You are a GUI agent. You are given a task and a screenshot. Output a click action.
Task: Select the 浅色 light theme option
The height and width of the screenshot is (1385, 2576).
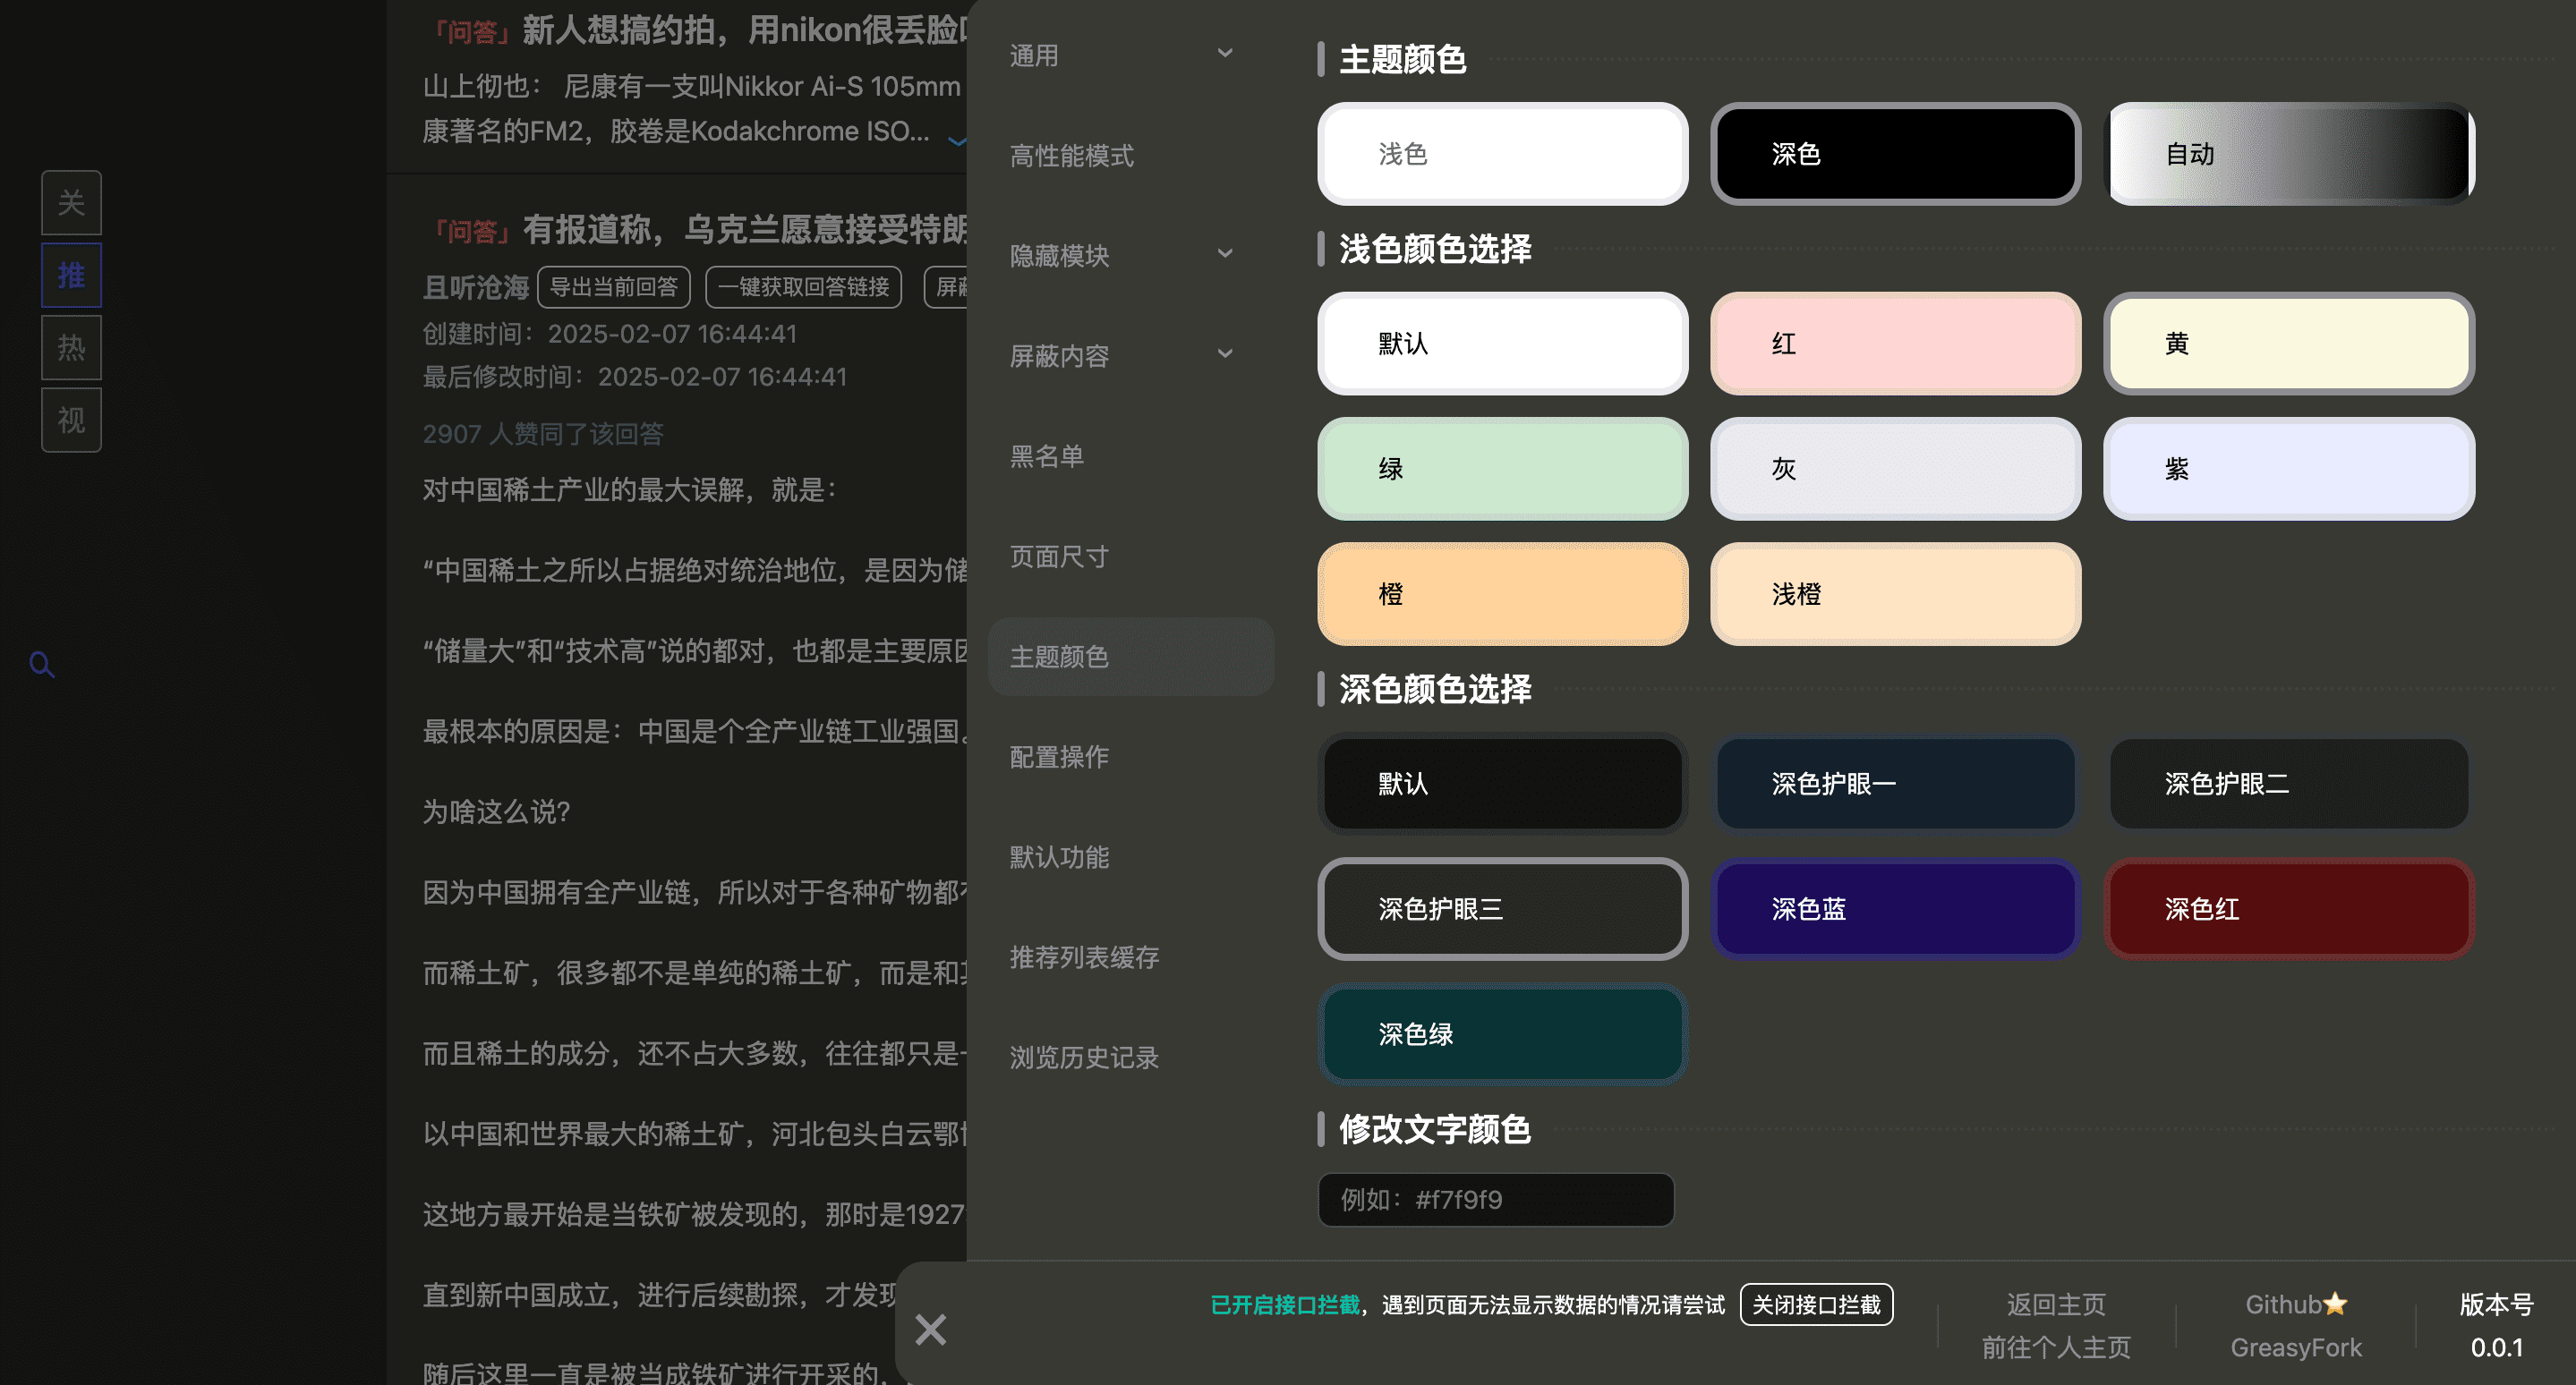click(x=1502, y=154)
